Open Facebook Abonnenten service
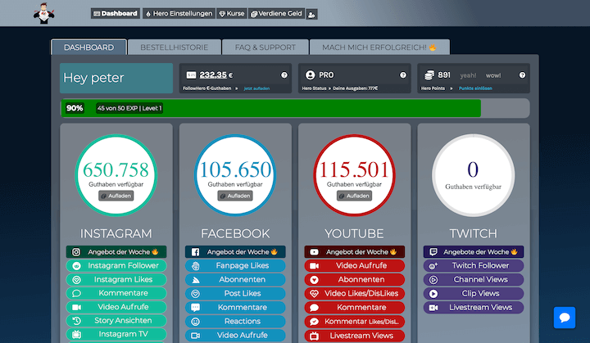Screen dimensions: 590x343 (235, 279)
